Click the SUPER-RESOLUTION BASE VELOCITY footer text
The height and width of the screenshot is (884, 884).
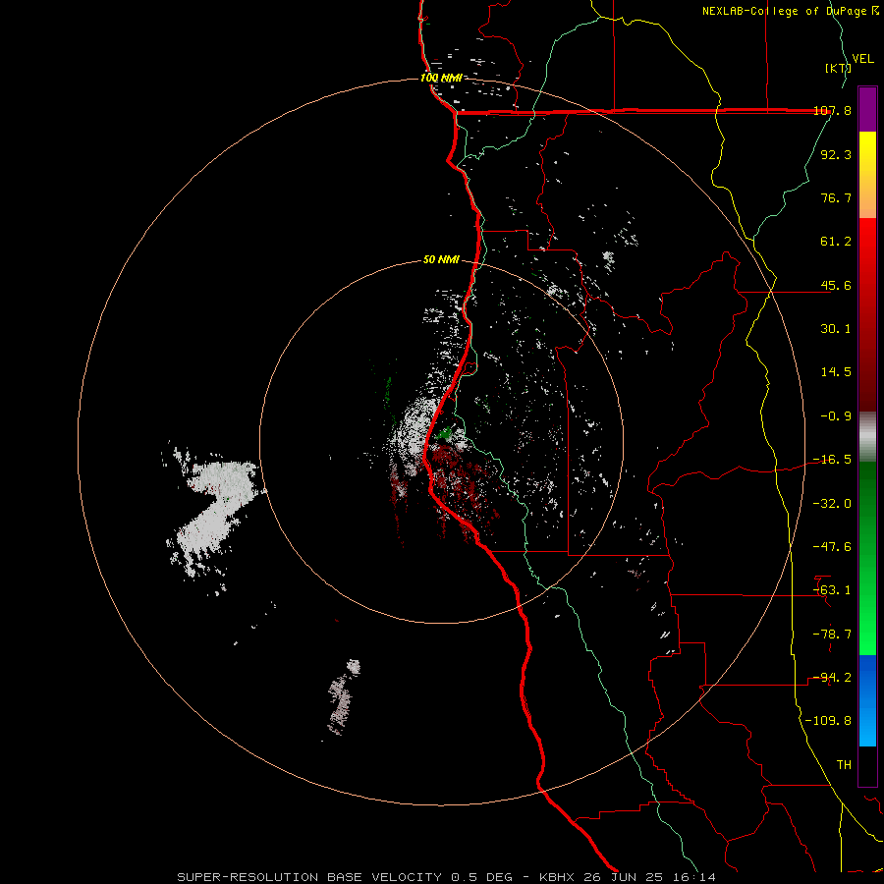[309, 877]
